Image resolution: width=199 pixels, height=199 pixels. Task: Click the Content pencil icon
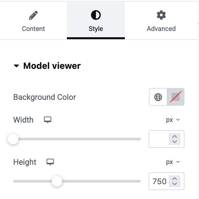(x=33, y=15)
